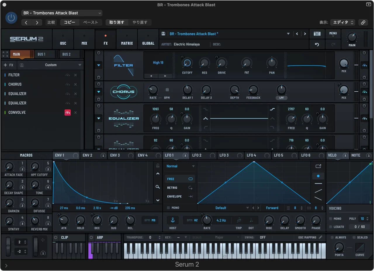374x271 pixels.
Task: Click the plugin power bypass button
Action: [x=11, y=18]
